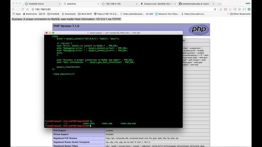
Task: Go back in browser history
Action: pos(14,9)
